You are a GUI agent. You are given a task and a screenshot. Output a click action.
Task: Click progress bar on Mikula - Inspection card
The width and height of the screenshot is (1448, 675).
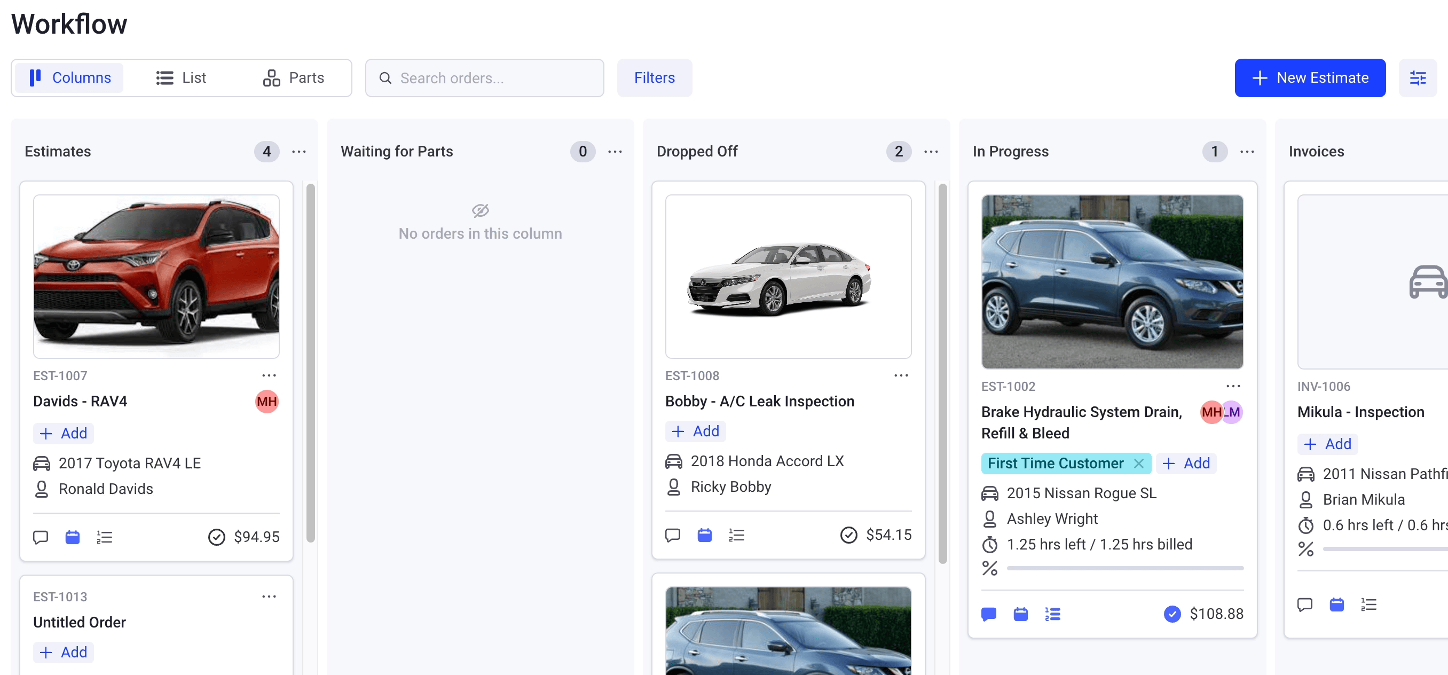1386,548
